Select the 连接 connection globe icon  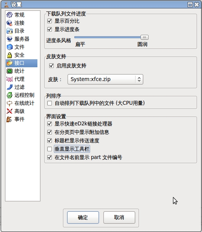pos(10,23)
